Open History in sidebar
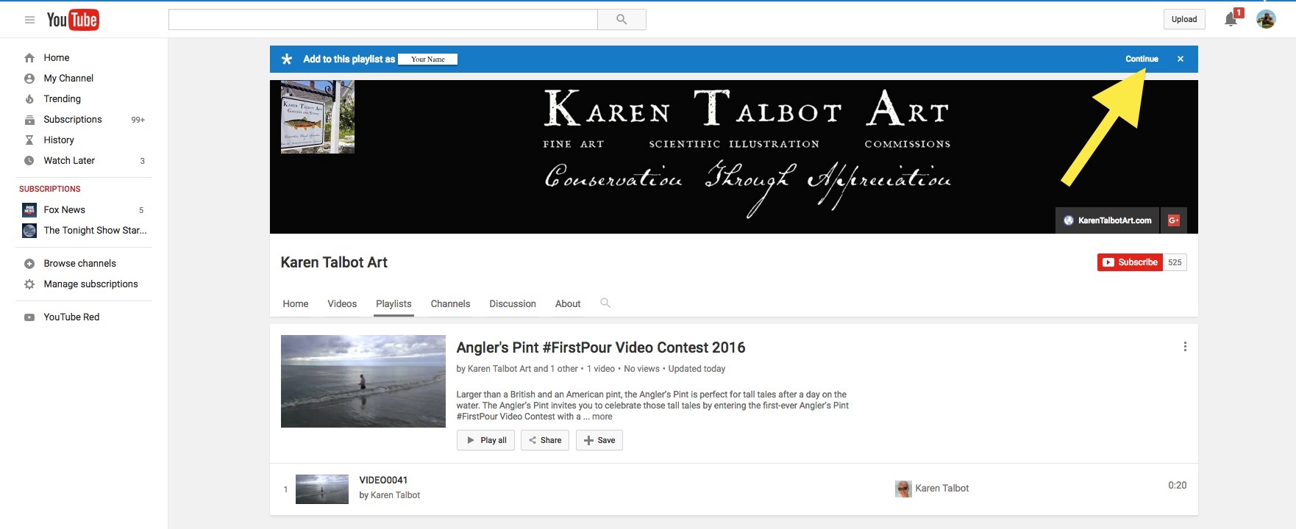 coord(59,140)
